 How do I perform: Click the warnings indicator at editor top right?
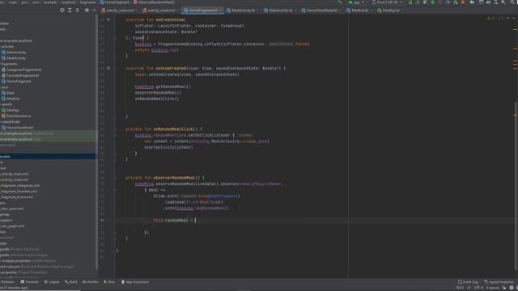click(x=495, y=18)
